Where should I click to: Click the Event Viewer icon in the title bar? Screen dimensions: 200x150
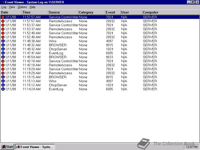[2, 2]
